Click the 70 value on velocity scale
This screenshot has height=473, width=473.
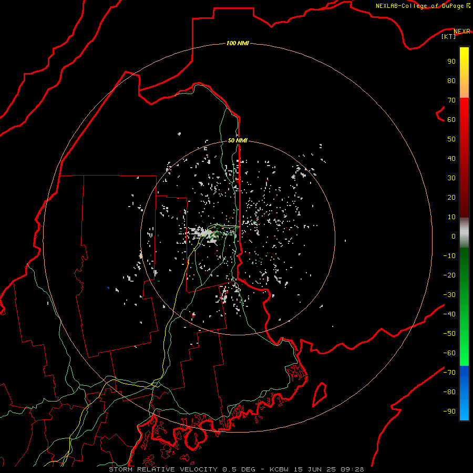pyautogui.click(x=451, y=100)
